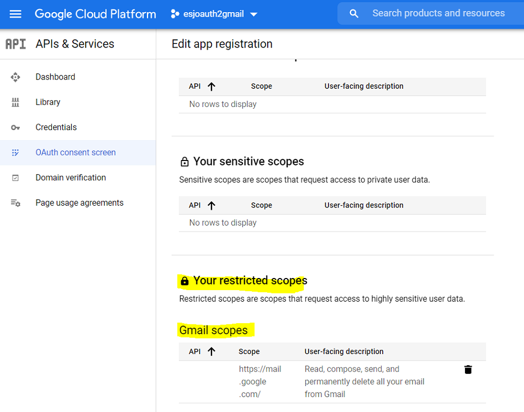Click the Credentials key icon
The height and width of the screenshot is (412, 524).
(x=15, y=127)
